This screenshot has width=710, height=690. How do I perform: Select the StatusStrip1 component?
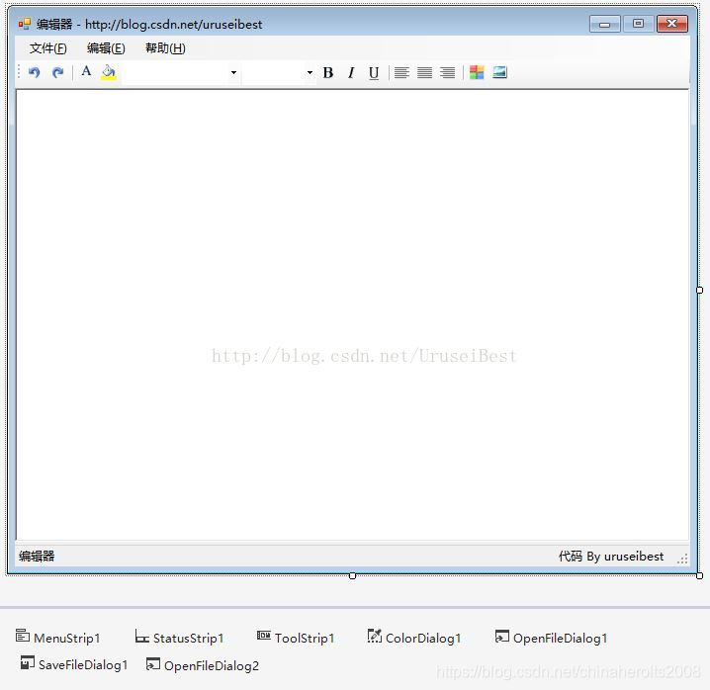180,638
